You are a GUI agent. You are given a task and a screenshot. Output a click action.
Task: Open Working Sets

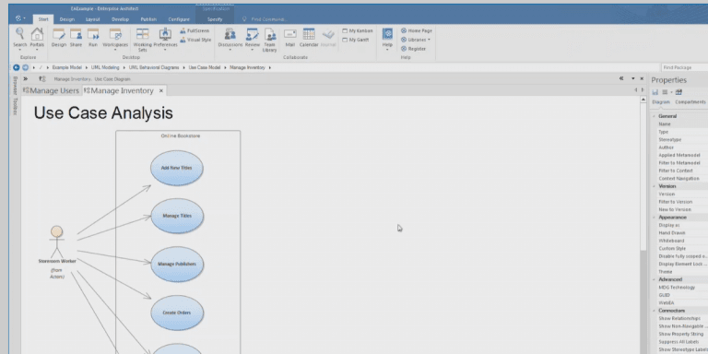point(142,40)
